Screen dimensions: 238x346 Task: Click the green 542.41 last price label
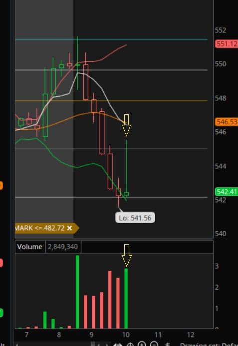[227, 192]
